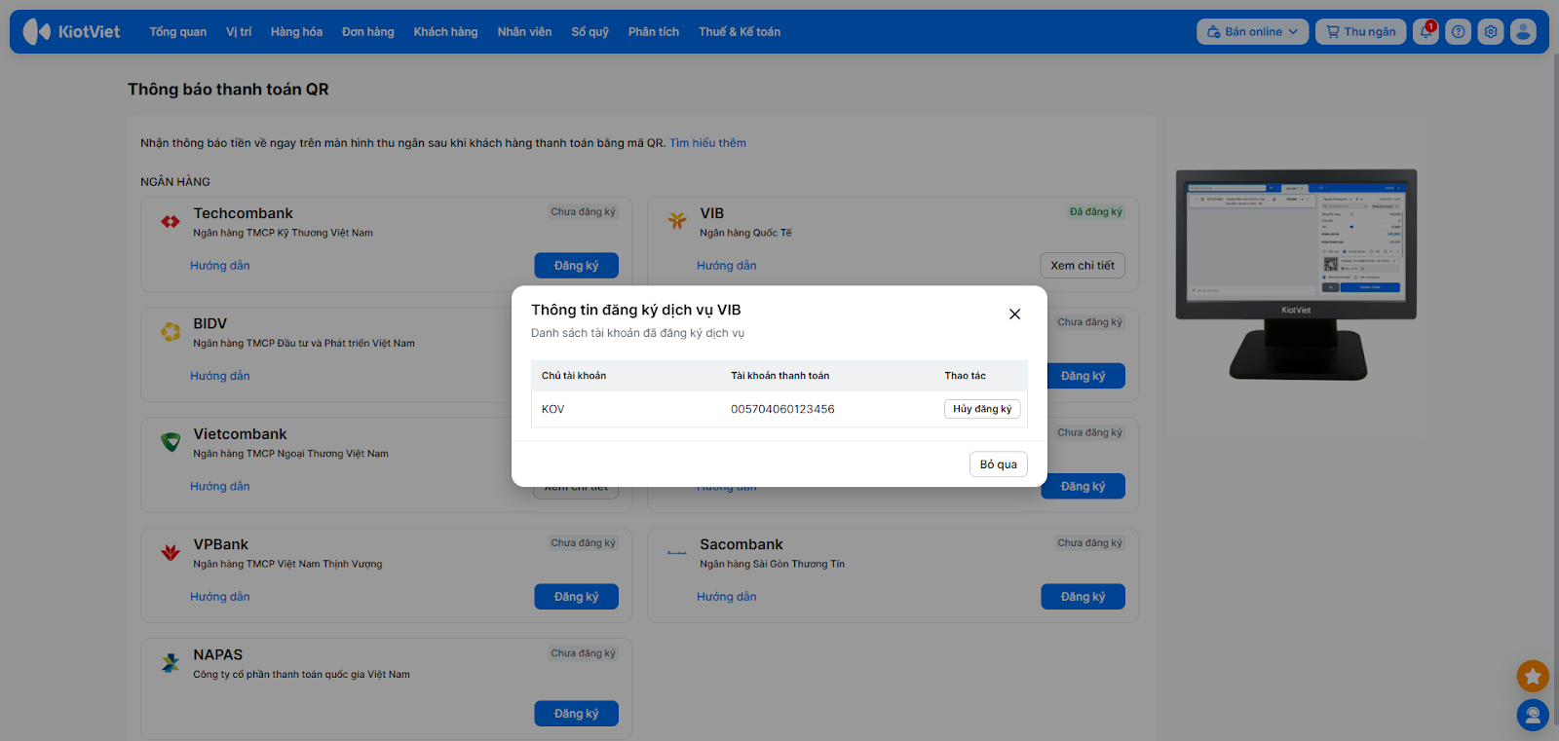Image resolution: width=1559 pixels, height=741 pixels.
Task: Go to Thuế & Kế toán menu
Action: point(739,32)
